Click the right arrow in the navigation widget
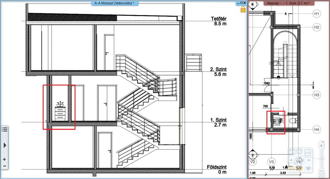 click(x=309, y=160)
